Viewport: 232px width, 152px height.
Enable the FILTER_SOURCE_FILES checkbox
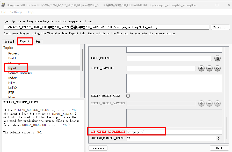[128, 95]
